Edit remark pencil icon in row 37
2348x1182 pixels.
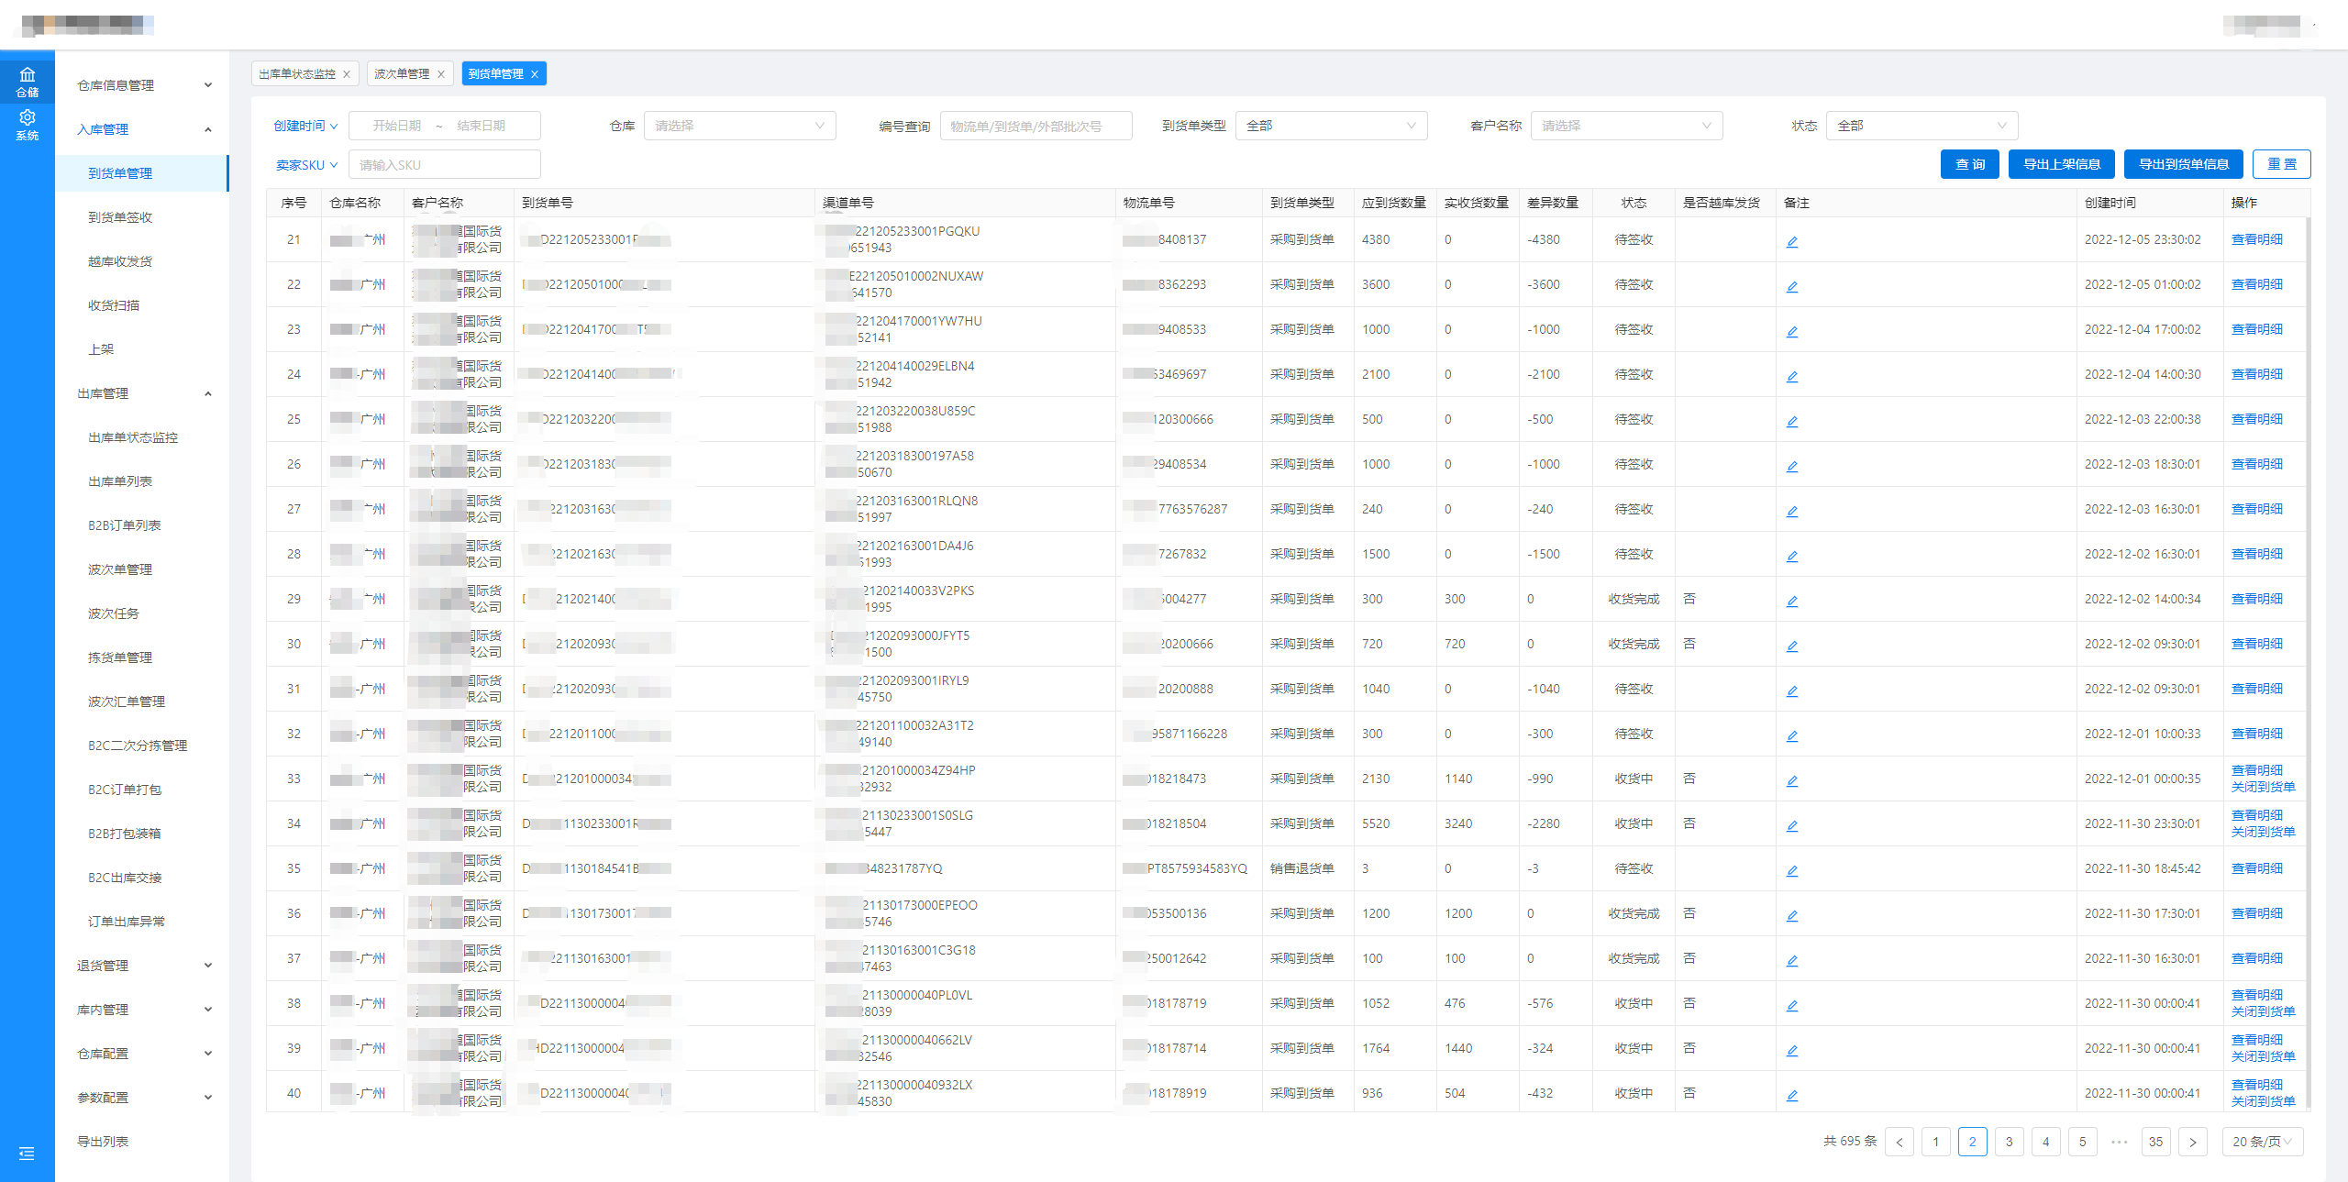click(x=1792, y=960)
